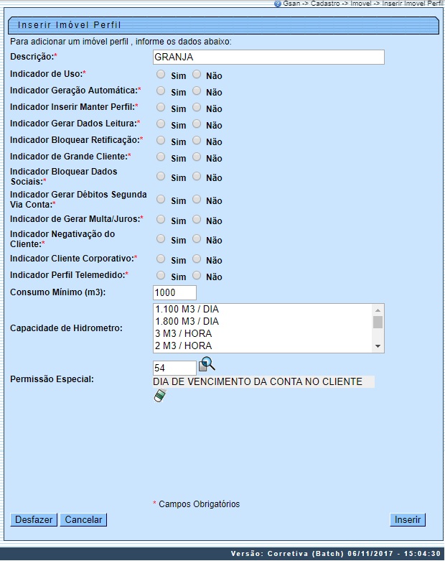445x561 pixels.
Task: Select Não for Indicador Geração Automática
Action: coord(197,91)
